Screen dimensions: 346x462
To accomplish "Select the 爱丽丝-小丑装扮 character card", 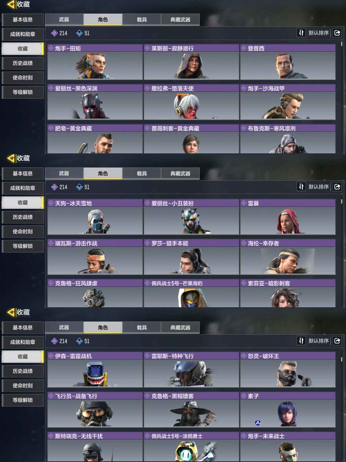I will coord(191,217).
